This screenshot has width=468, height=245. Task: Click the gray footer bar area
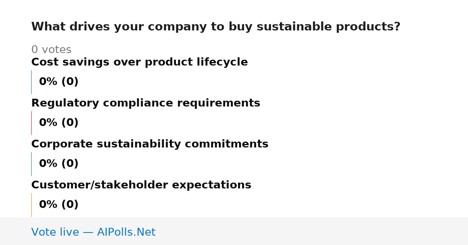pyautogui.click(x=234, y=231)
